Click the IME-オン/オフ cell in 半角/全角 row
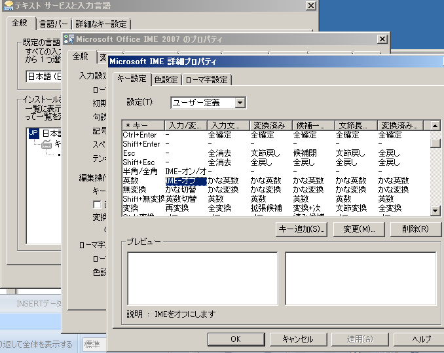444x353 pixels. point(186,172)
